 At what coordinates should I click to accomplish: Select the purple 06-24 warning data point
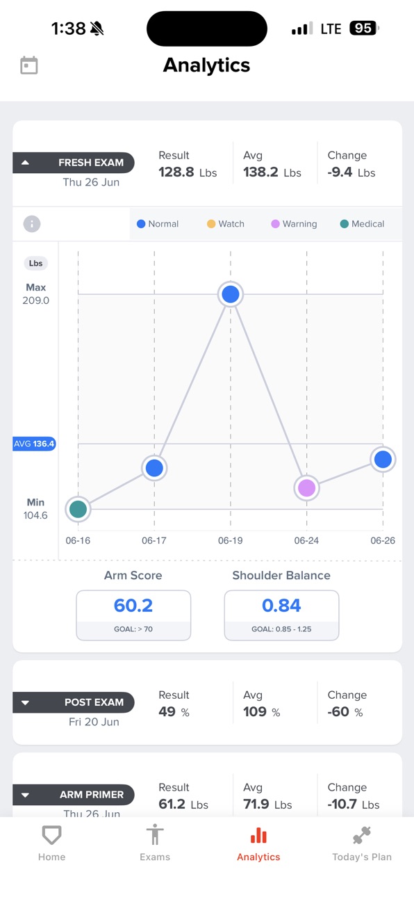pyautogui.click(x=306, y=488)
